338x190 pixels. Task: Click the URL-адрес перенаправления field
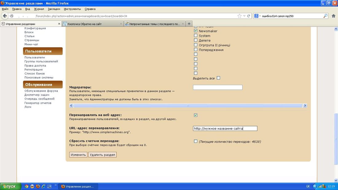(x=225, y=129)
